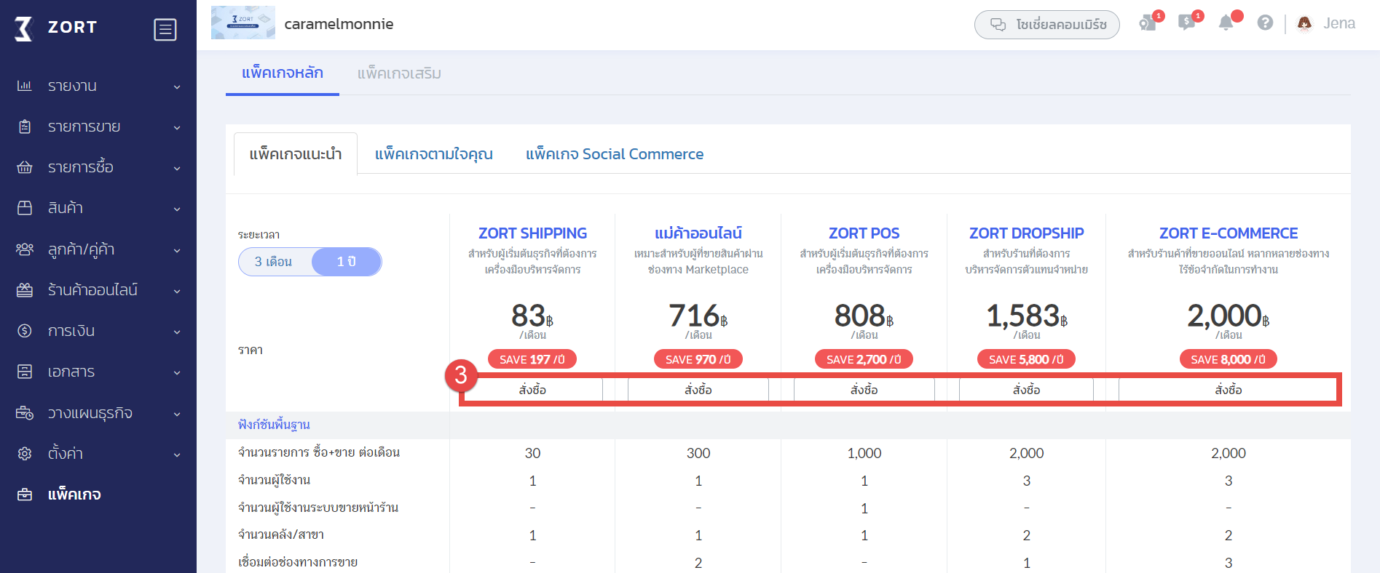This screenshot has width=1380, height=573.
Task: Click the ZORT SHIPPING plan title
Action: tap(532, 233)
